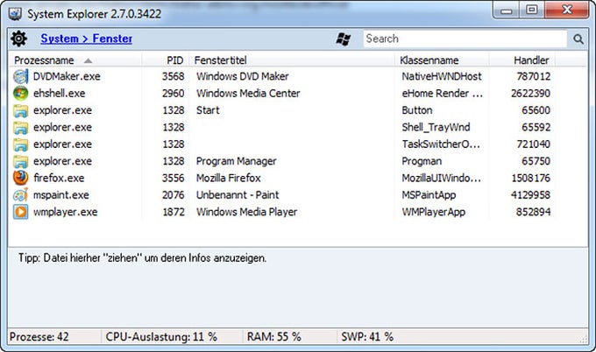Click the Windows Media Player window title
Screen dimensions: 596x352
[x=246, y=212]
